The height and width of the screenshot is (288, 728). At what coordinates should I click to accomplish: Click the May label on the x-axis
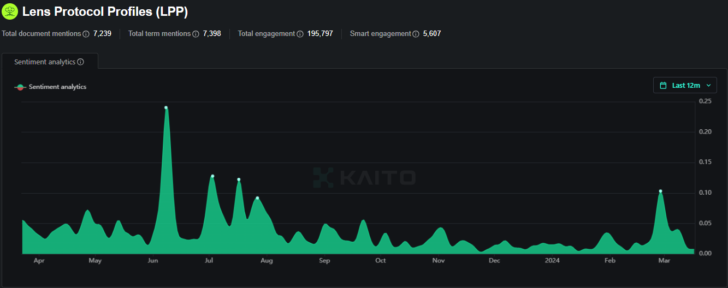tap(95, 261)
